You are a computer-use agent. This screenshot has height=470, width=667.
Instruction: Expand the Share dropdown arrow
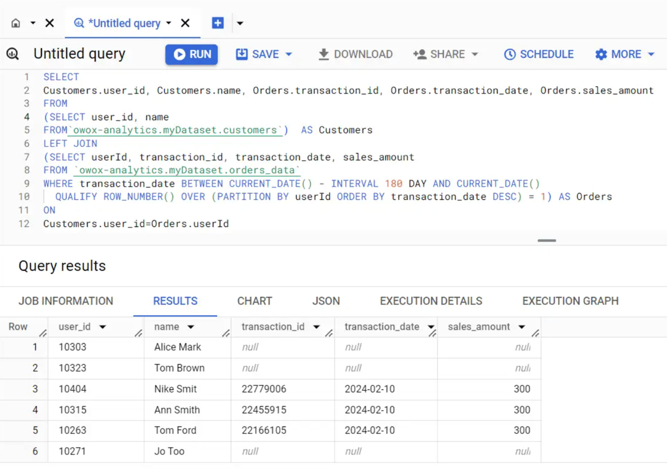475,54
